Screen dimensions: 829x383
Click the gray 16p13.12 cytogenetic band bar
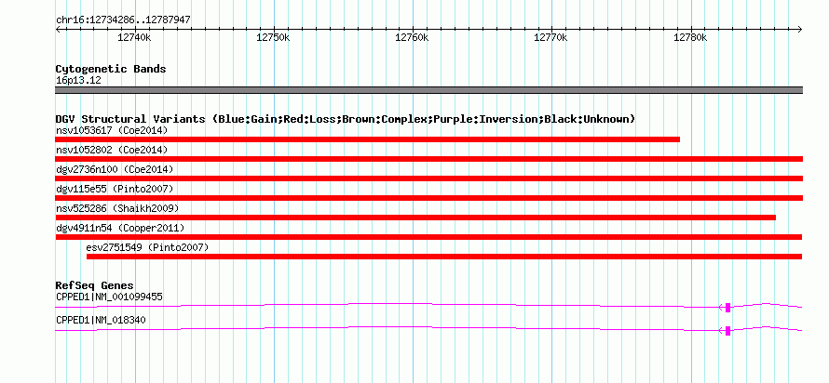(x=428, y=90)
